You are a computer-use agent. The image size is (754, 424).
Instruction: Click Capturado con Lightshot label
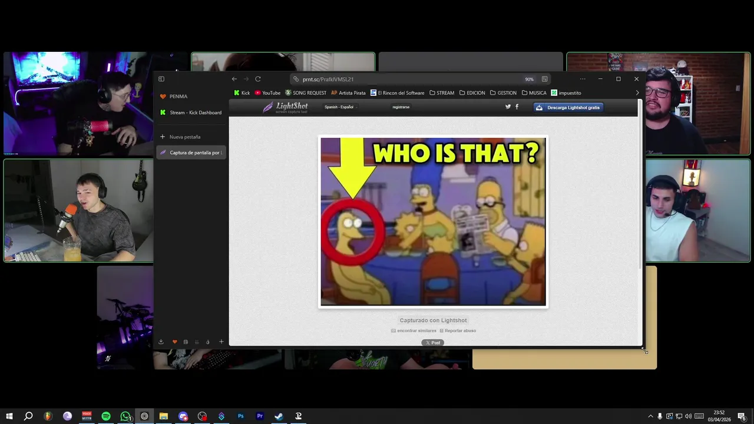tap(433, 320)
